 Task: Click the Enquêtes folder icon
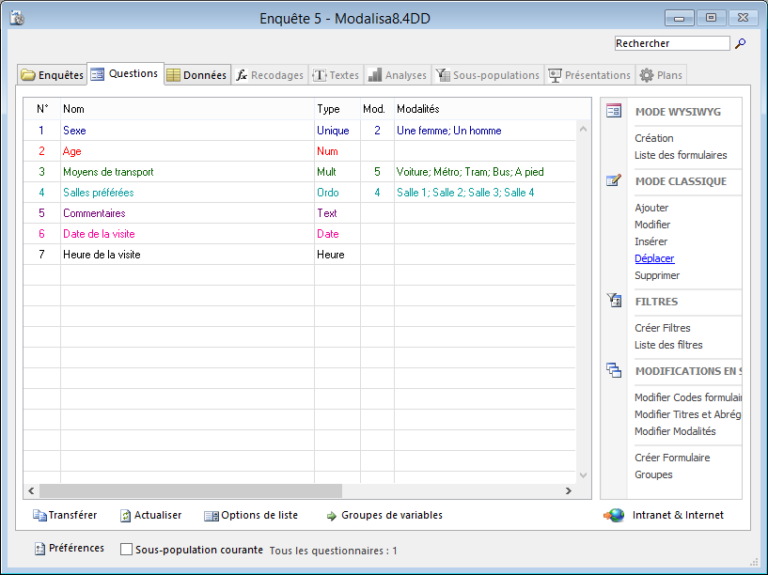[x=28, y=75]
